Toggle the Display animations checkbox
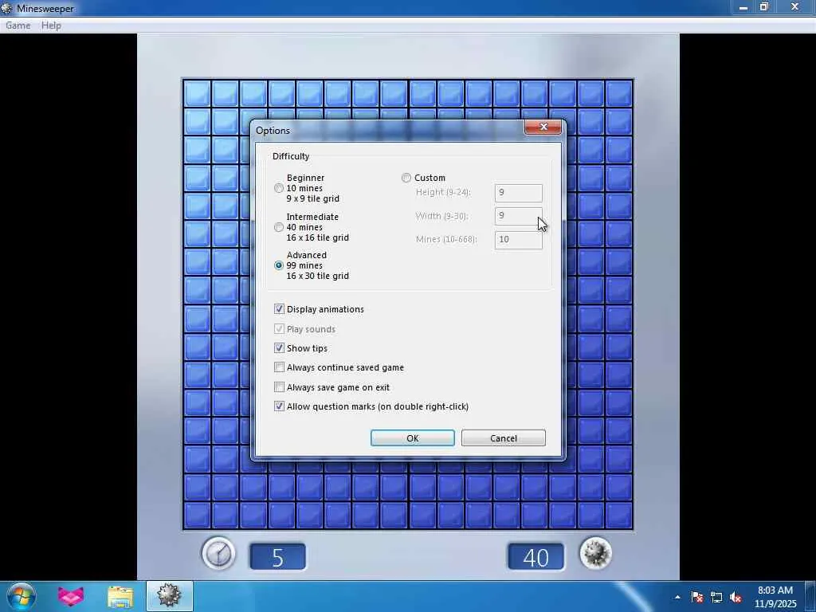The width and height of the screenshot is (816, 612). tap(280, 309)
